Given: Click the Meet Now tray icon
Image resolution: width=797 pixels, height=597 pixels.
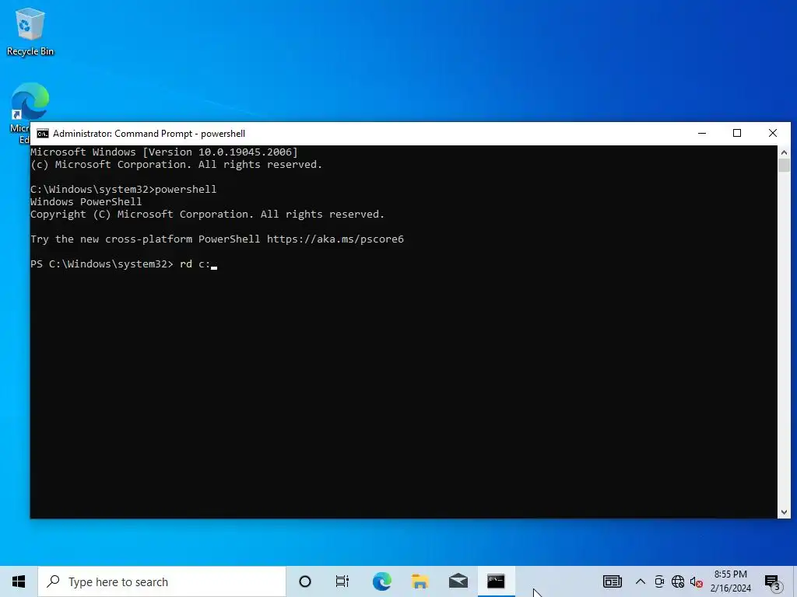Looking at the screenshot, I should [x=659, y=581].
